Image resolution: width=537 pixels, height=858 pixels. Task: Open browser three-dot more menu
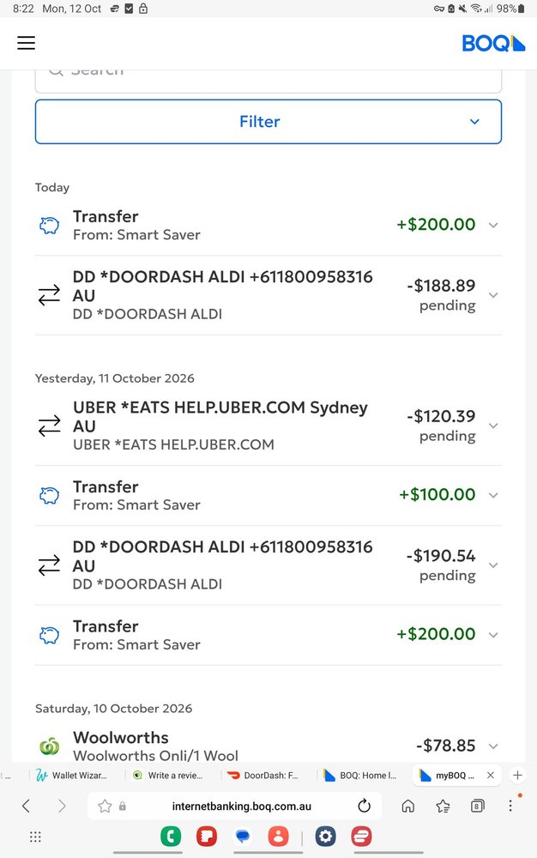(x=510, y=806)
